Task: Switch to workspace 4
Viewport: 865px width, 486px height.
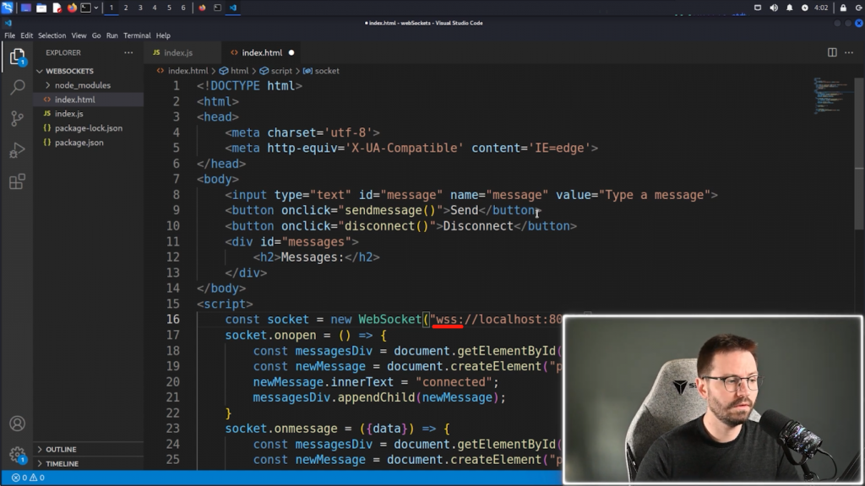Action: coord(155,8)
